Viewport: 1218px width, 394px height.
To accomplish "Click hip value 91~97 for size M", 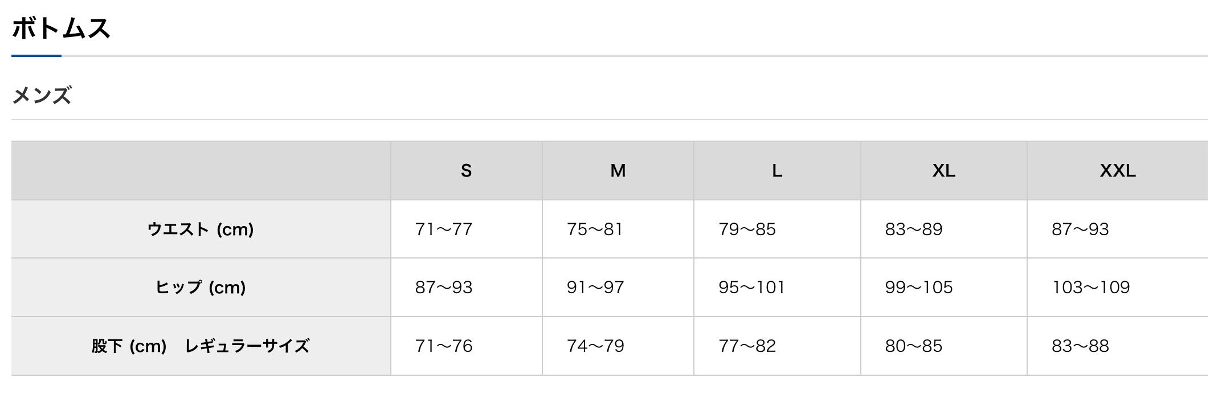I will pyautogui.click(x=595, y=288).
